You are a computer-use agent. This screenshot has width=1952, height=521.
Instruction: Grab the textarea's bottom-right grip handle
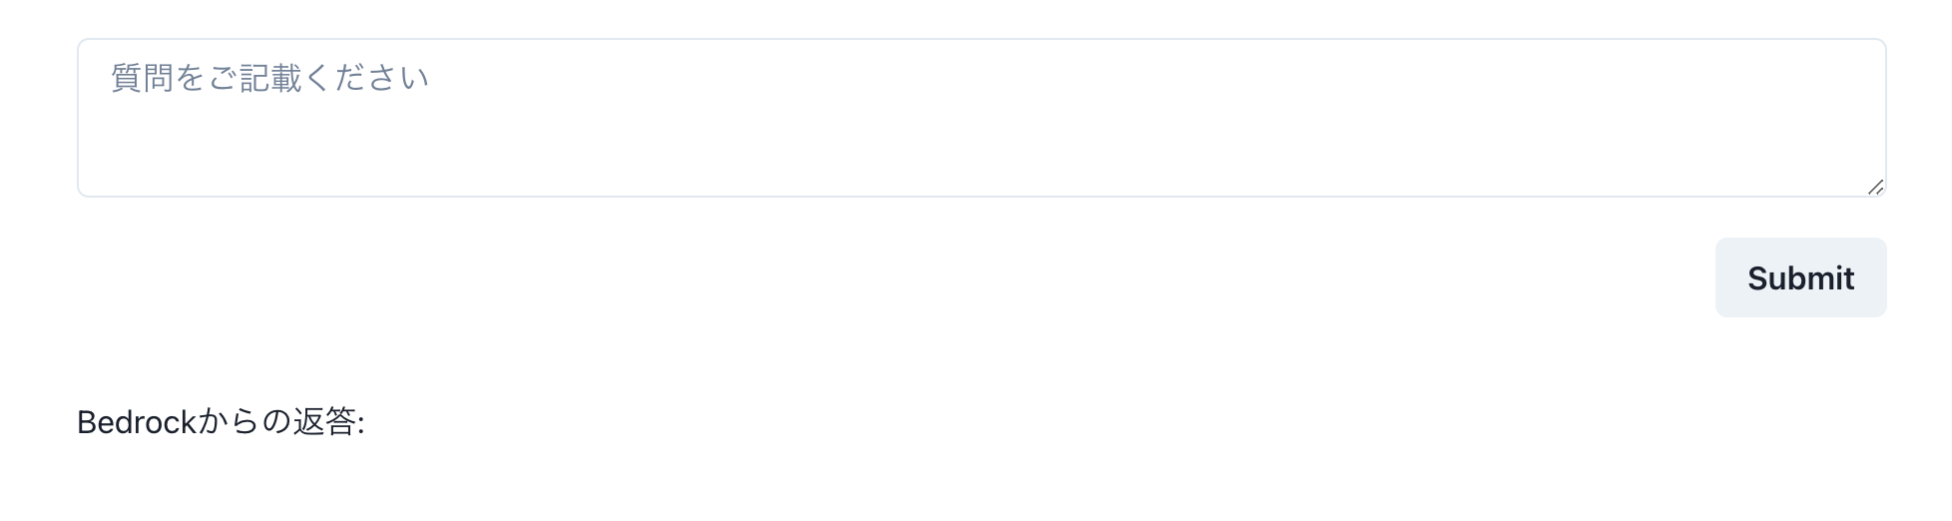1875,187
